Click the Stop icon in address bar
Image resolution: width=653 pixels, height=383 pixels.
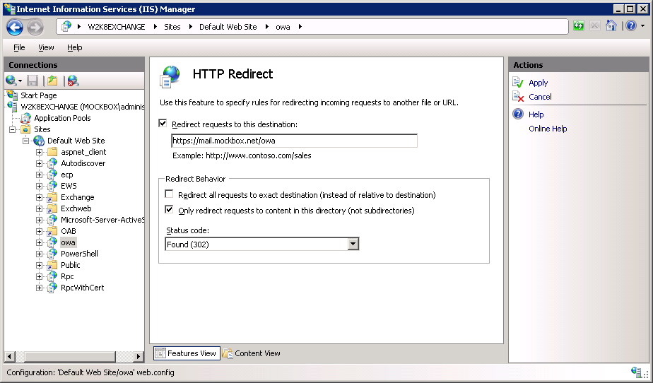[x=595, y=26]
